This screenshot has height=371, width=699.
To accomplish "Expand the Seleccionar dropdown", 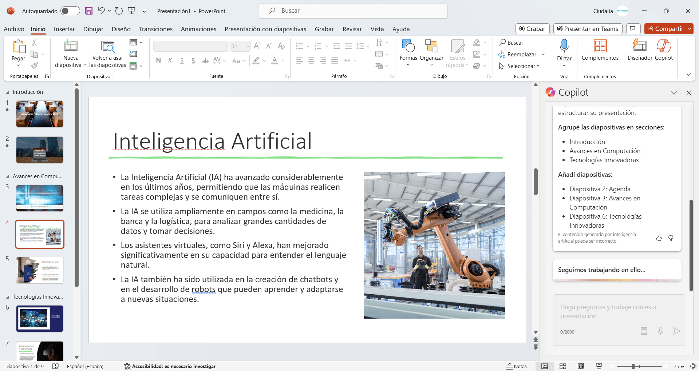I will click(521, 66).
